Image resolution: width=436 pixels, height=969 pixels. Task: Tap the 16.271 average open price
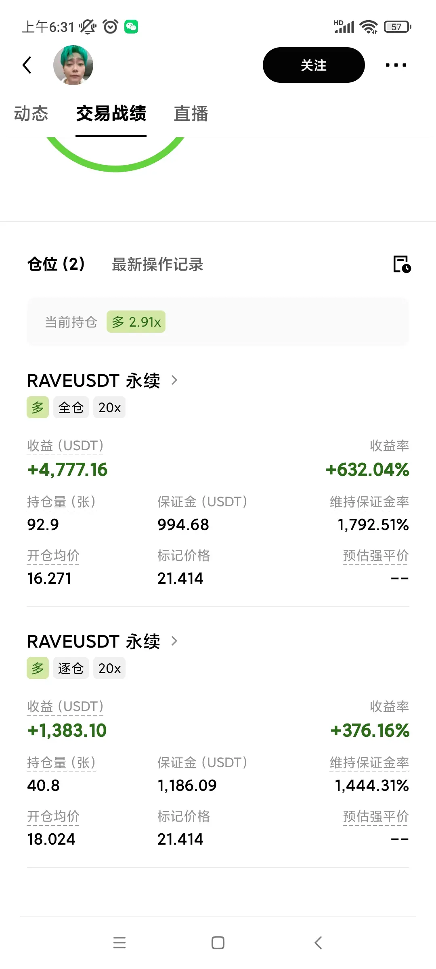(49, 578)
